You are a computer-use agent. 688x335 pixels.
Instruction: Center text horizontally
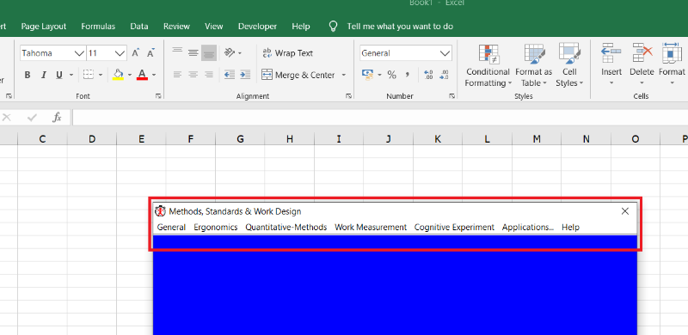(x=193, y=75)
